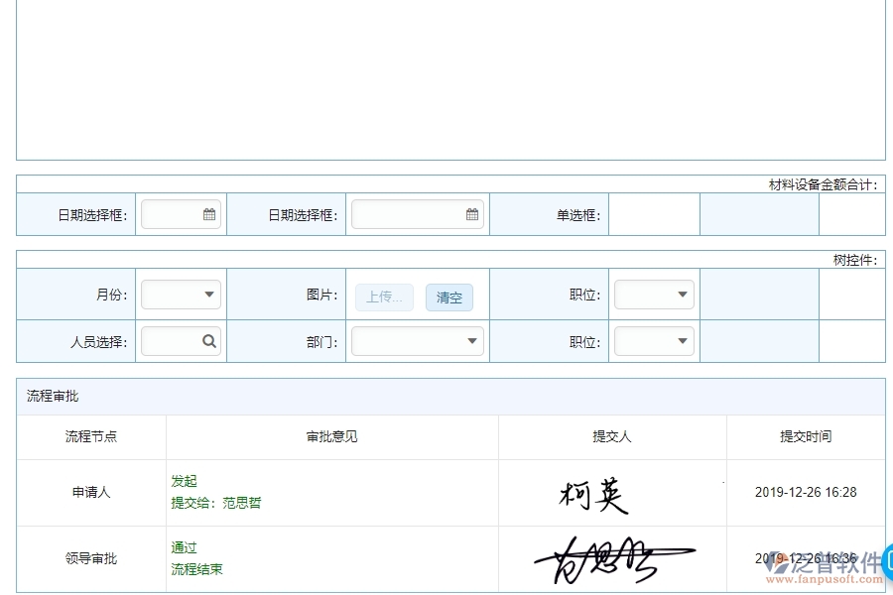The image size is (893, 595).
Task: Click the 清空 clear button
Action: 448,297
